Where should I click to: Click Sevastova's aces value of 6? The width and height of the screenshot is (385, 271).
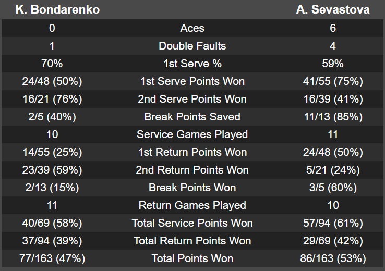pyautogui.click(x=333, y=28)
